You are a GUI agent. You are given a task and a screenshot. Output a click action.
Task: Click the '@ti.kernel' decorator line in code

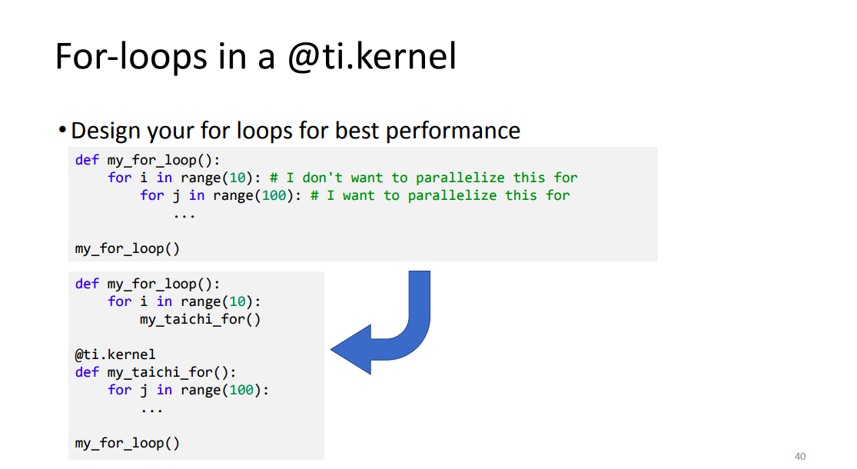(115, 354)
